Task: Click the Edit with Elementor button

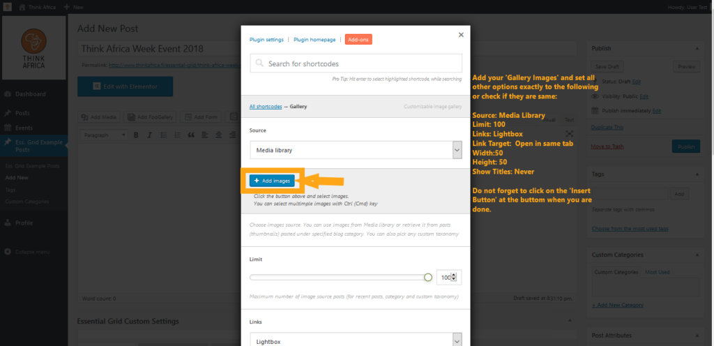Action: pos(126,86)
